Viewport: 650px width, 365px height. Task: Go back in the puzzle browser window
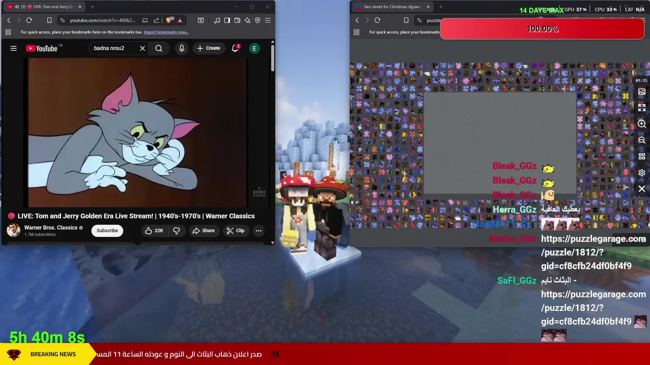357,20
